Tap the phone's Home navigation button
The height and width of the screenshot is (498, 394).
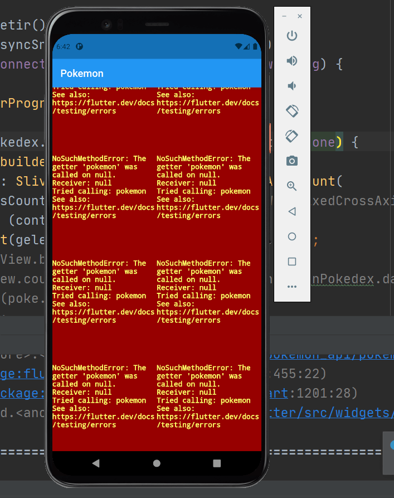click(x=157, y=463)
